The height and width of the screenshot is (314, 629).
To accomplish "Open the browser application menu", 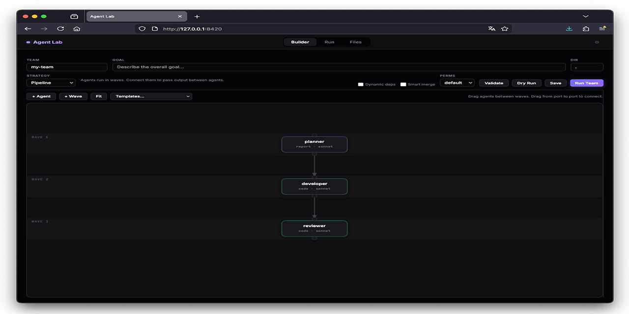I will 602,29.
